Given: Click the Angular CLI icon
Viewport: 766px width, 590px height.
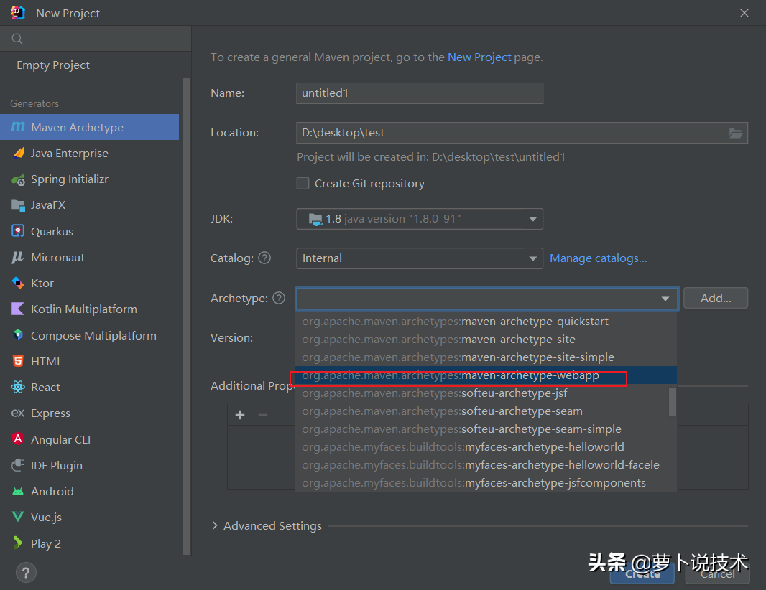Looking at the screenshot, I should 18,439.
